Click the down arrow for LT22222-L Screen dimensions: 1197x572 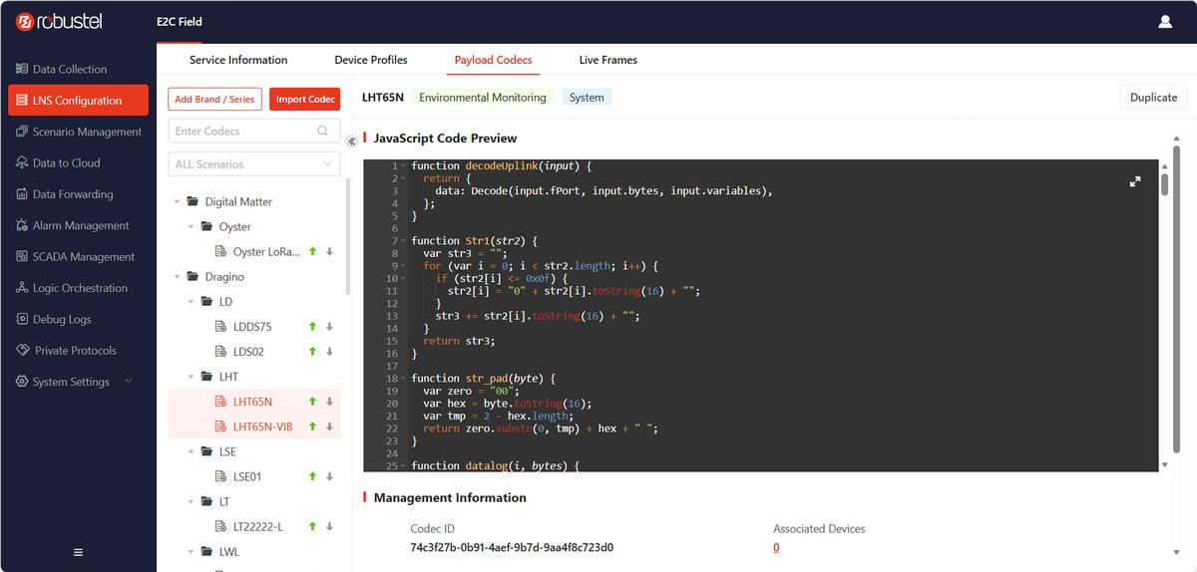coord(329,526)
